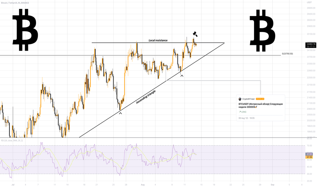Click the 14 date label on the time axis
Viewport: 317px width, 187px height.
pyautogui.click(x=67, y=185)
